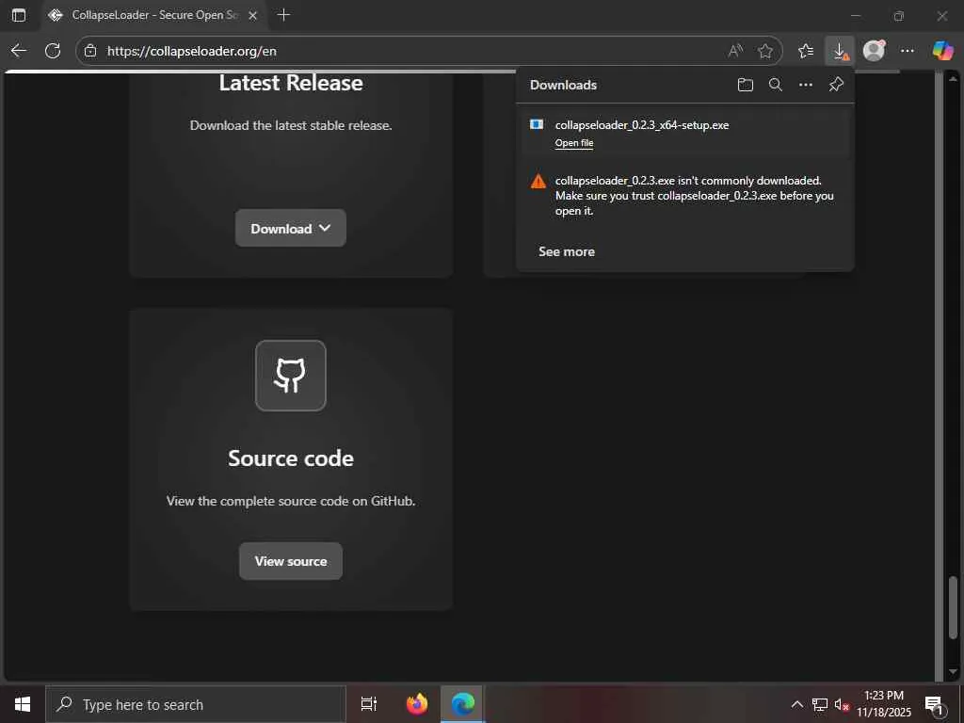
Task: Add page to favorites star icon
Action: click(x=764, y=51)
